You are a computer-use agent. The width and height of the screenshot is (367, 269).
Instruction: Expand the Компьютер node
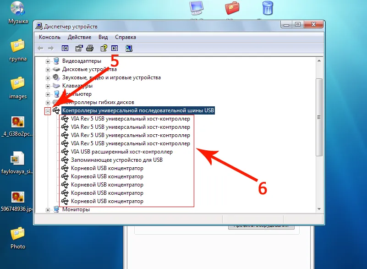point(48,94)
